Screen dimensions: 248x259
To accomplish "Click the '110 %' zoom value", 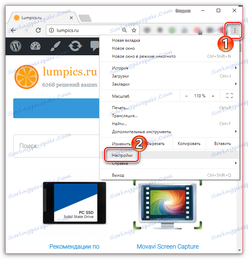I will pos(200,96).
